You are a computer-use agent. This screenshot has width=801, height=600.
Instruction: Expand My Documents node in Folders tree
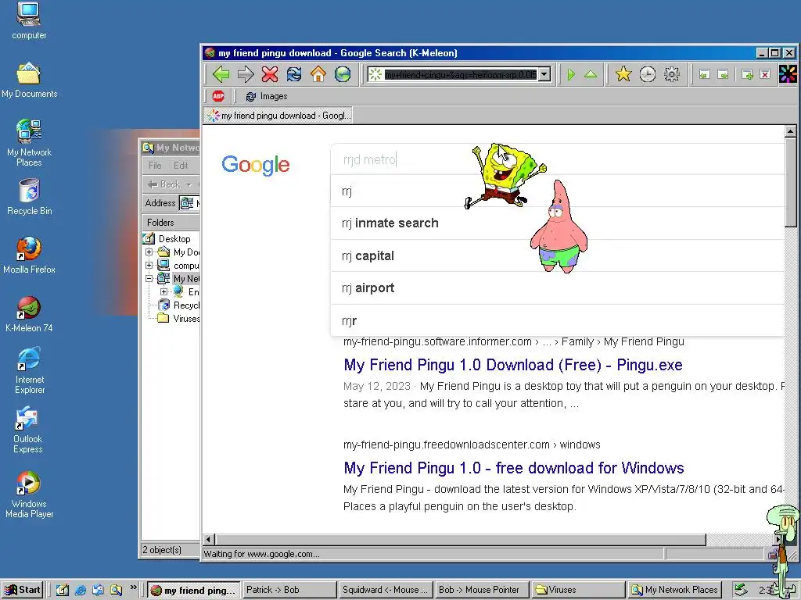coord(149,252)
